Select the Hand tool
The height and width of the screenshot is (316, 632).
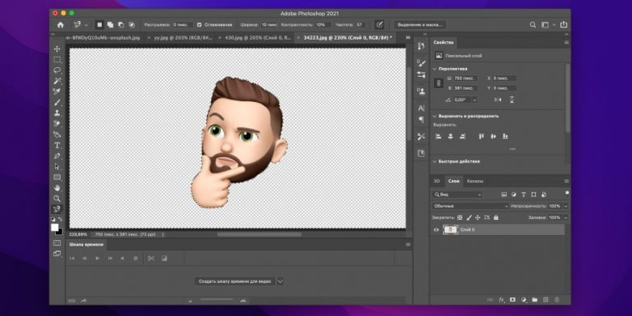(x=57, y=187)
